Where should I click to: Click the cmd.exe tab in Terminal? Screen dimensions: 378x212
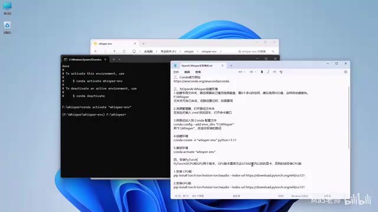coord(85,59)
